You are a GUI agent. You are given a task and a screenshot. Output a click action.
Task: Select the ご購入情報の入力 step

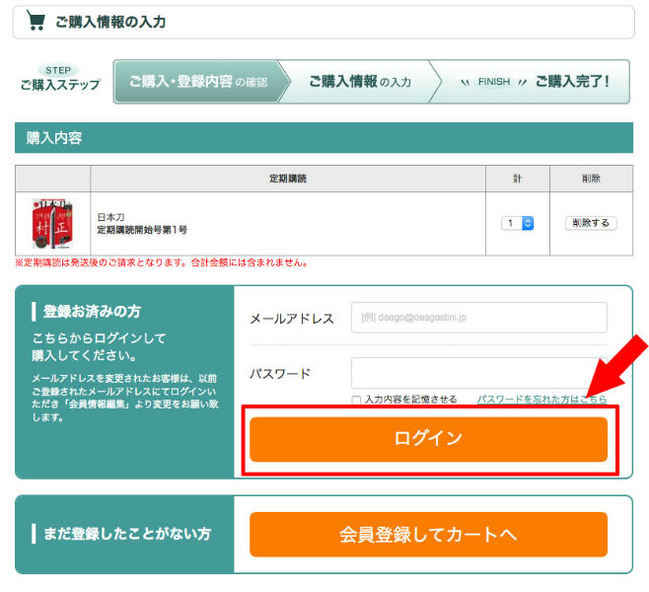click(359, 82)
